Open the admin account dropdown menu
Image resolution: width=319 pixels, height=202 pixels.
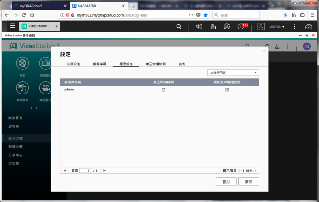click(x=277, y=27)
